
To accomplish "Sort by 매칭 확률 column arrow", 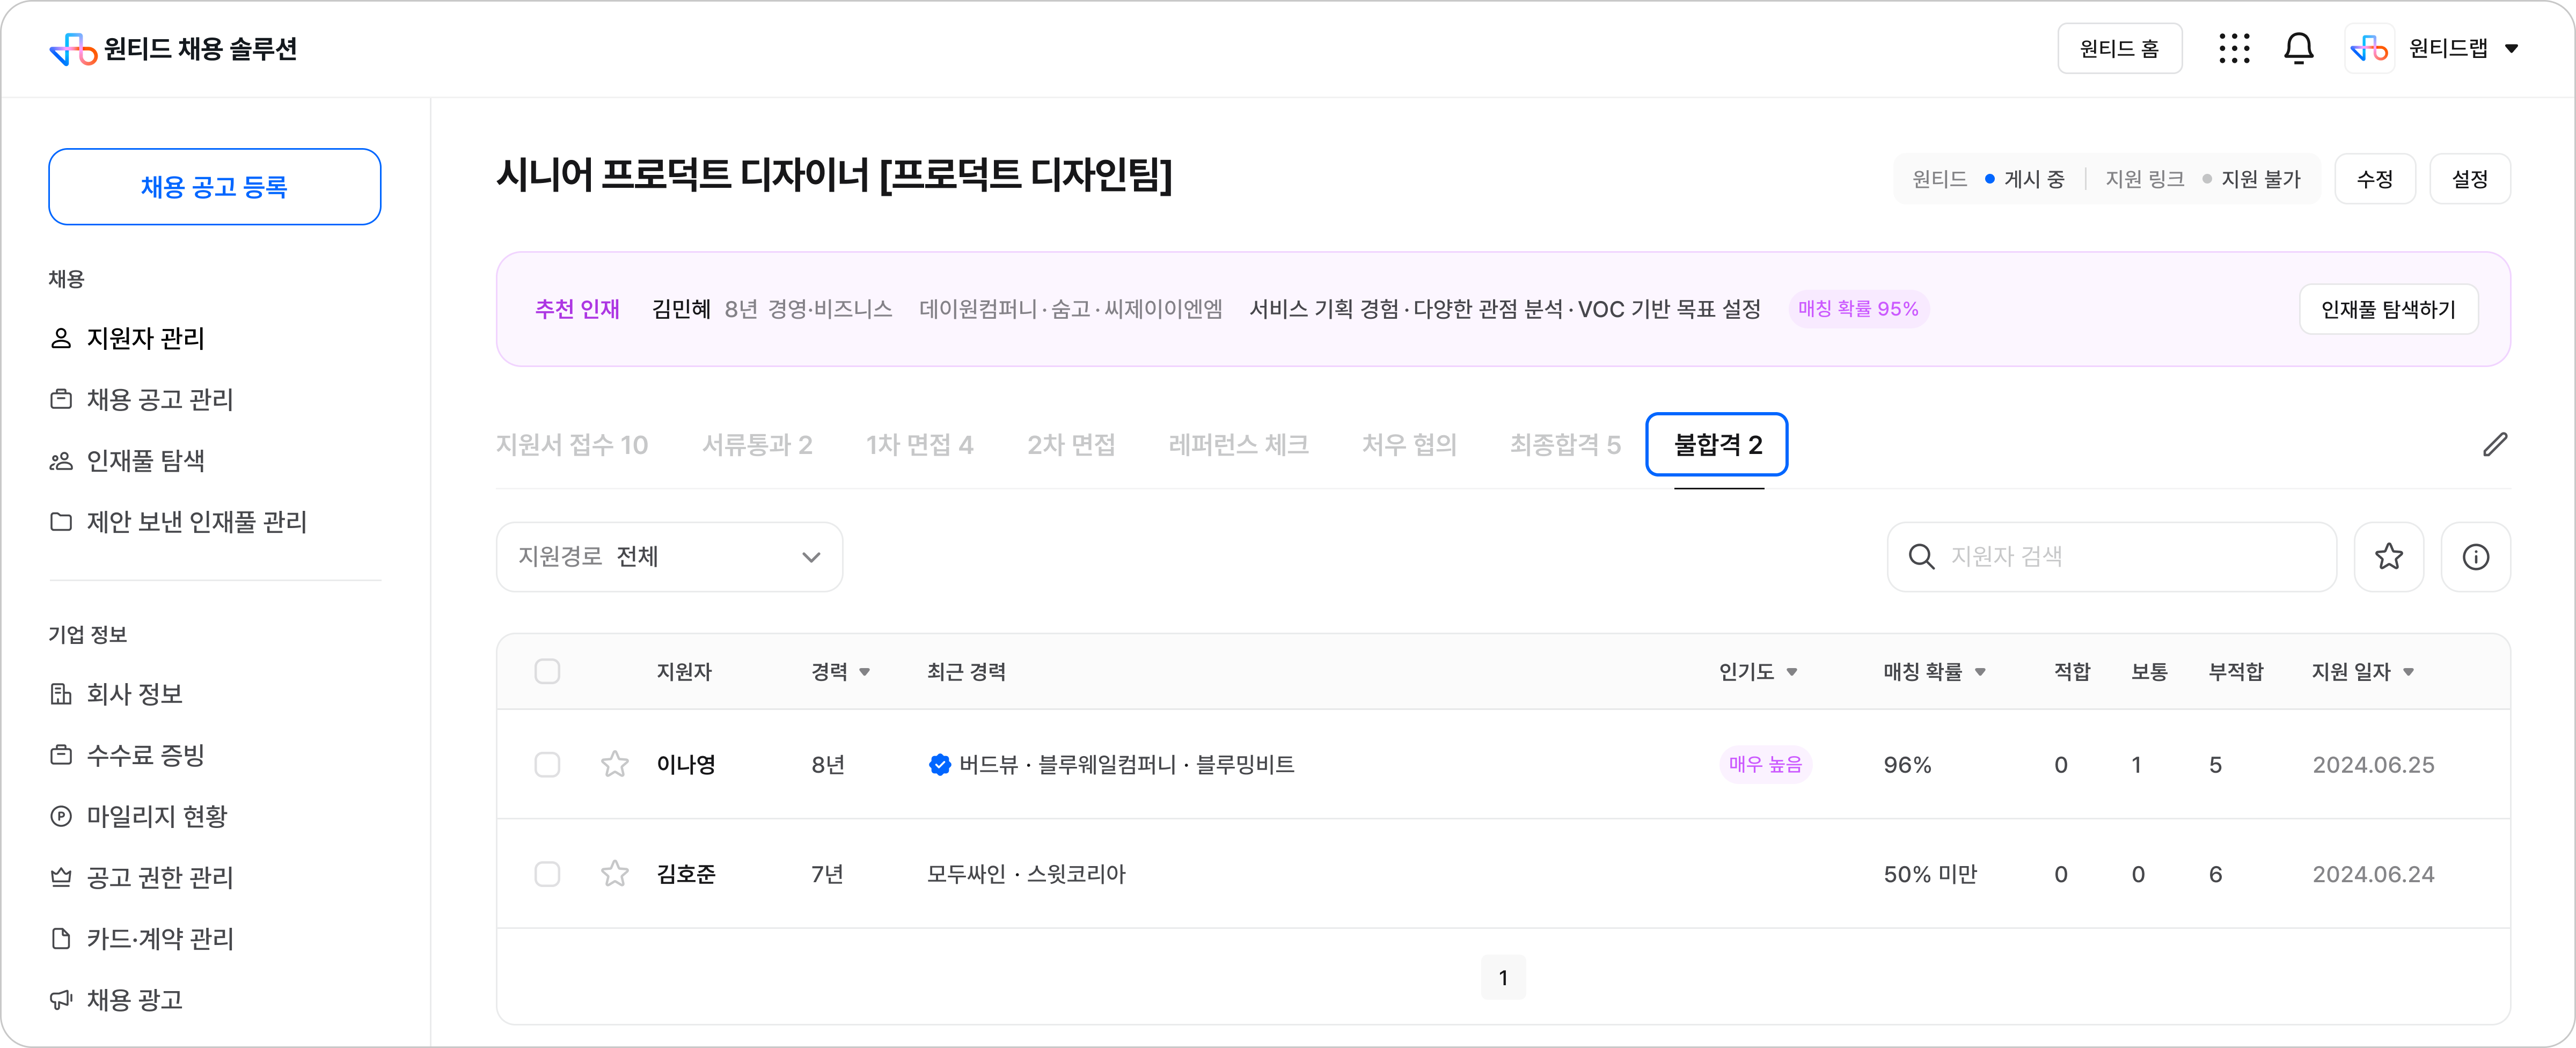I will coord(1980,672).
